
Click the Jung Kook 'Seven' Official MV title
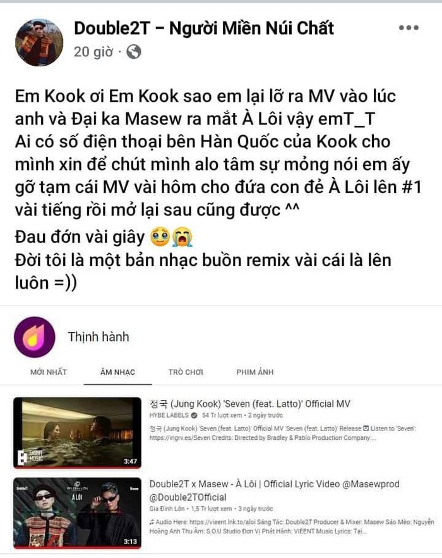point(249,404)
